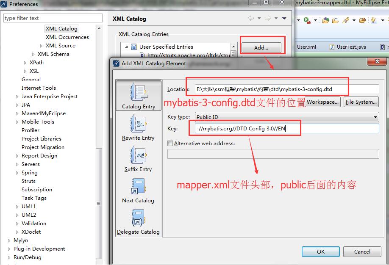This screenshot has height=265, width=389.
Task: Select Internet Tools in the tree
Action: pyautogui.click(x=39, y=88)
